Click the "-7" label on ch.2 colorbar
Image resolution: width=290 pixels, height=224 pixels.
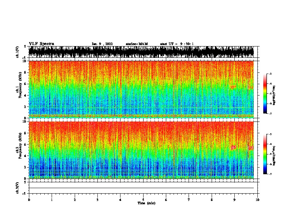pyautogui.click(x=270, y=174)
